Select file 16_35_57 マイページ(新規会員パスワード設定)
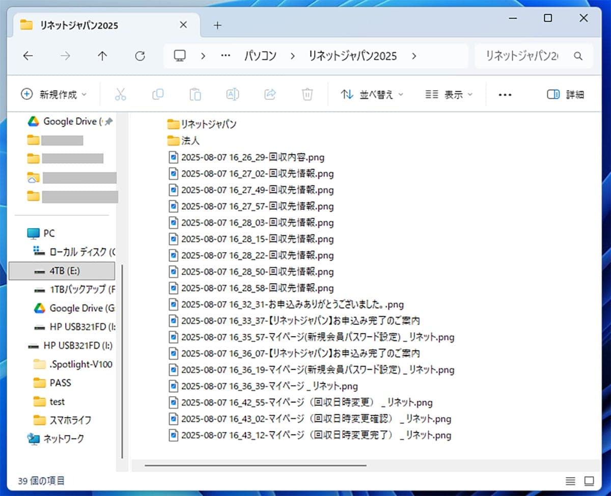The height and width of the screenshot is (496, 611). coord(312,337)
